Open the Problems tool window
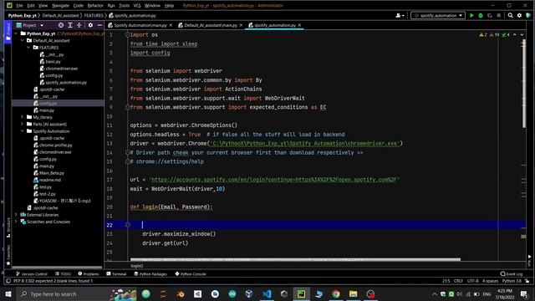 coord(89,273)
